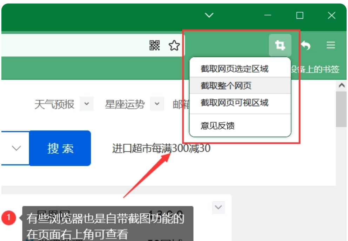Viewport: 348px width, 241px height.
Task: Collapse the card using its chevron
Action: (x=218, y=207)
